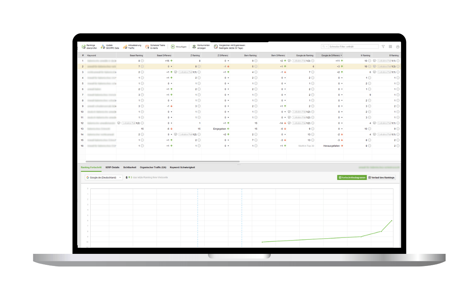Click Lokales Pak badge in row 12 Basel Ranking
Image resolution: width=457 pixels, height=304 pixels.
click(128, 123)
